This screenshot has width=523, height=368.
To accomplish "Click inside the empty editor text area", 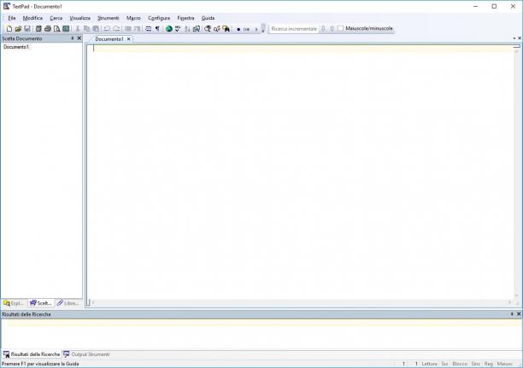I will click(300, 173).
